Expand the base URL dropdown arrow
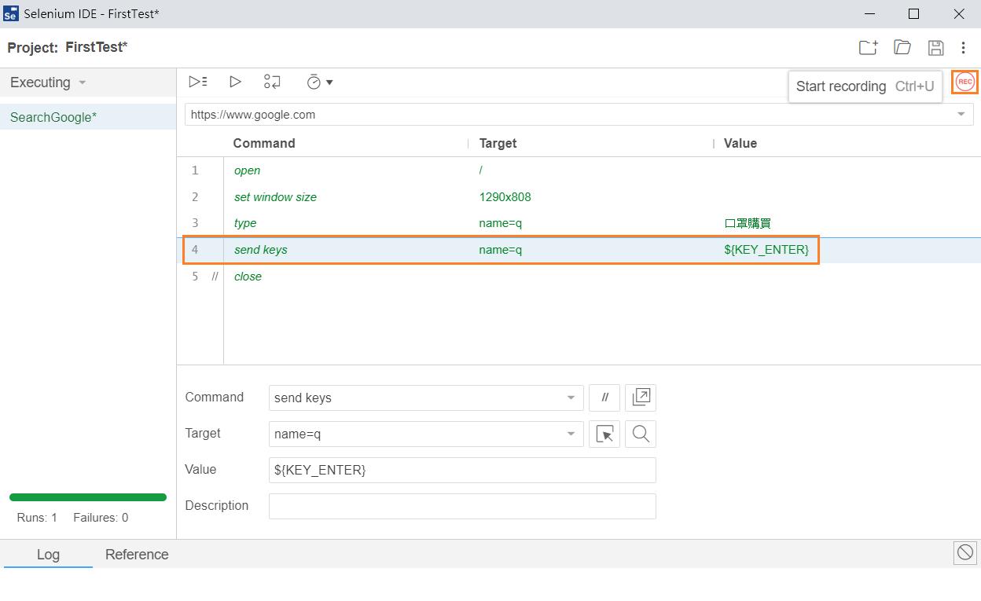 [961, 115]
